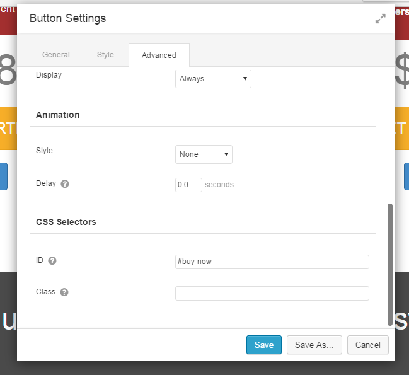Click the help icon next to Class
Image resolution: width=409 pixels, height=375 pixels.
click(x=64, y=292)
